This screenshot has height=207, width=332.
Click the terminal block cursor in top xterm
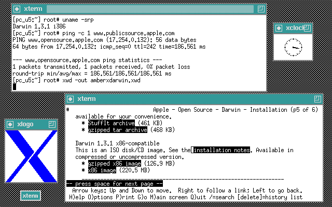(15, 87)
